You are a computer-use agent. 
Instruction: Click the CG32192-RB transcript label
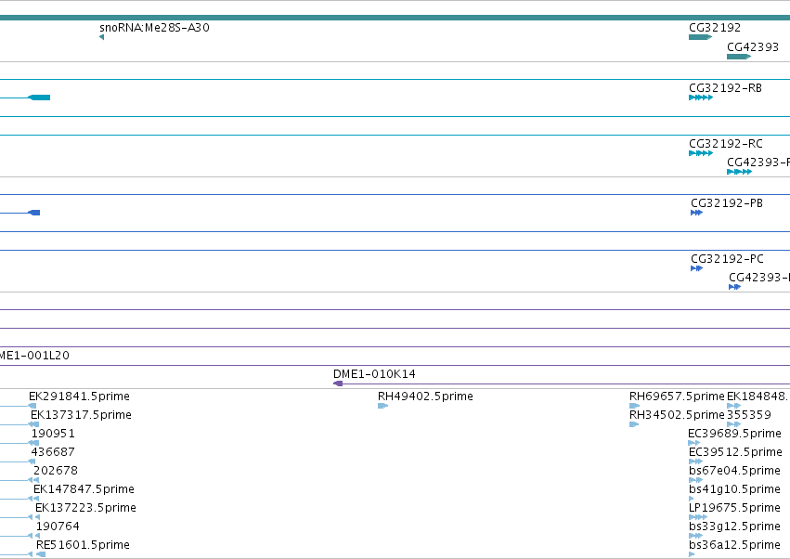pos(725,88)
